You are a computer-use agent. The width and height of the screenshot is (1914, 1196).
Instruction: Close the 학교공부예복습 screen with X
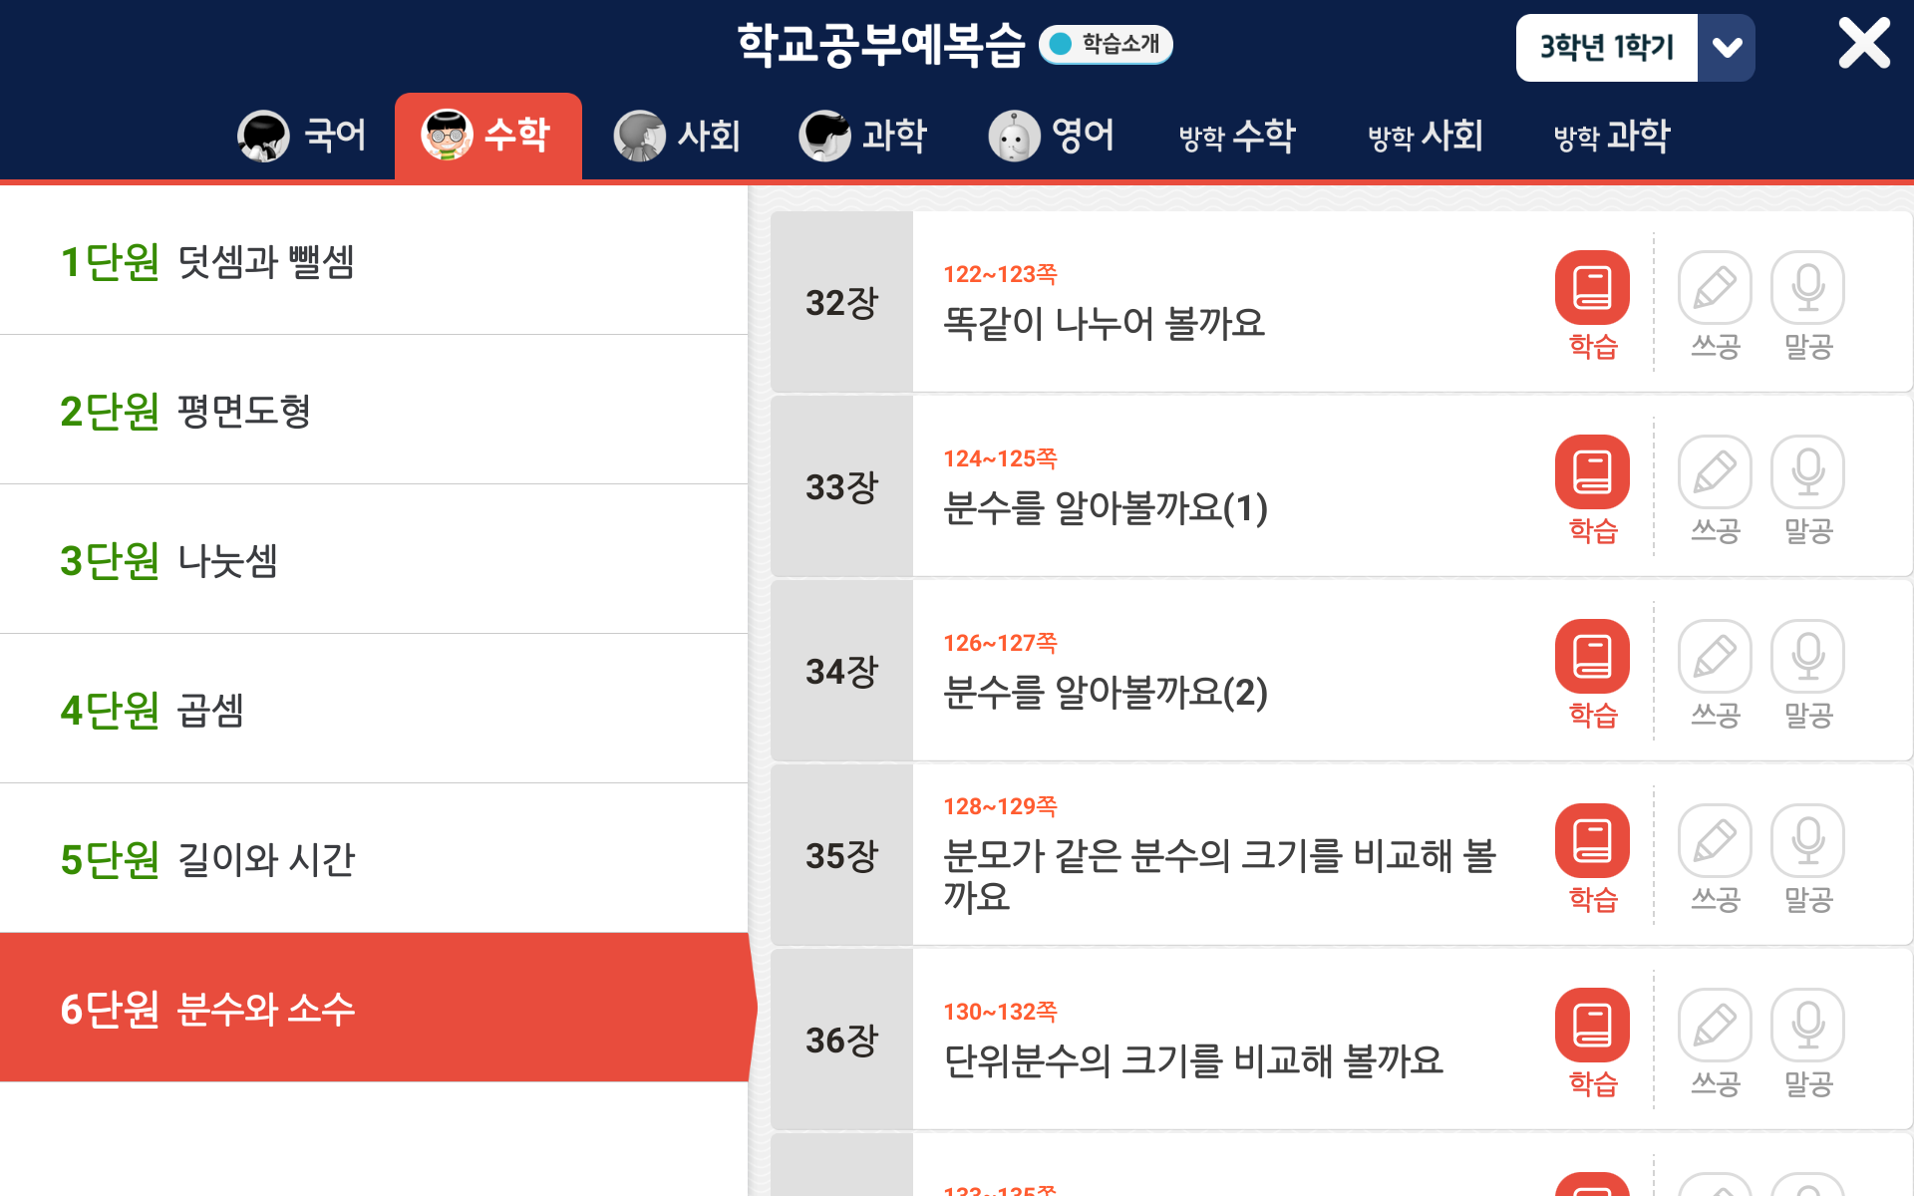1863,44
